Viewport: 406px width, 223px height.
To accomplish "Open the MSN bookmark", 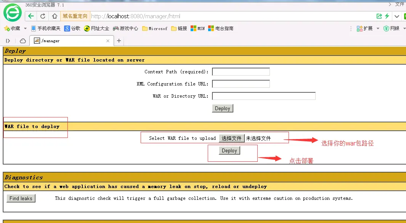I will point(197,28).
